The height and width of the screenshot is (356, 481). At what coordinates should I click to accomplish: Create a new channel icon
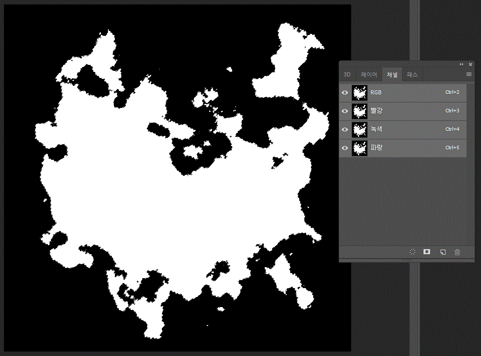pyautogui.click(x=443, y=252)
